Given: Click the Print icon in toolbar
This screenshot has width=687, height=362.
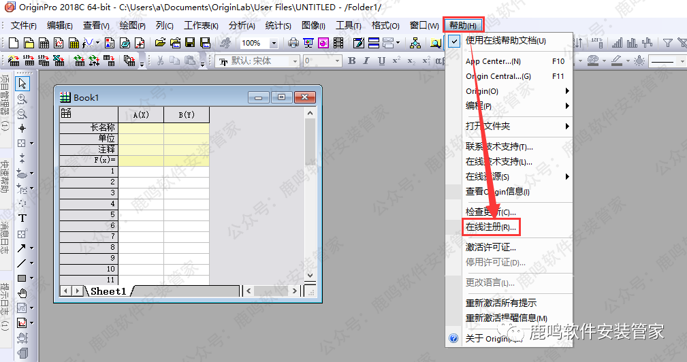Looking at the screenshot, I should tap(293, 43).
